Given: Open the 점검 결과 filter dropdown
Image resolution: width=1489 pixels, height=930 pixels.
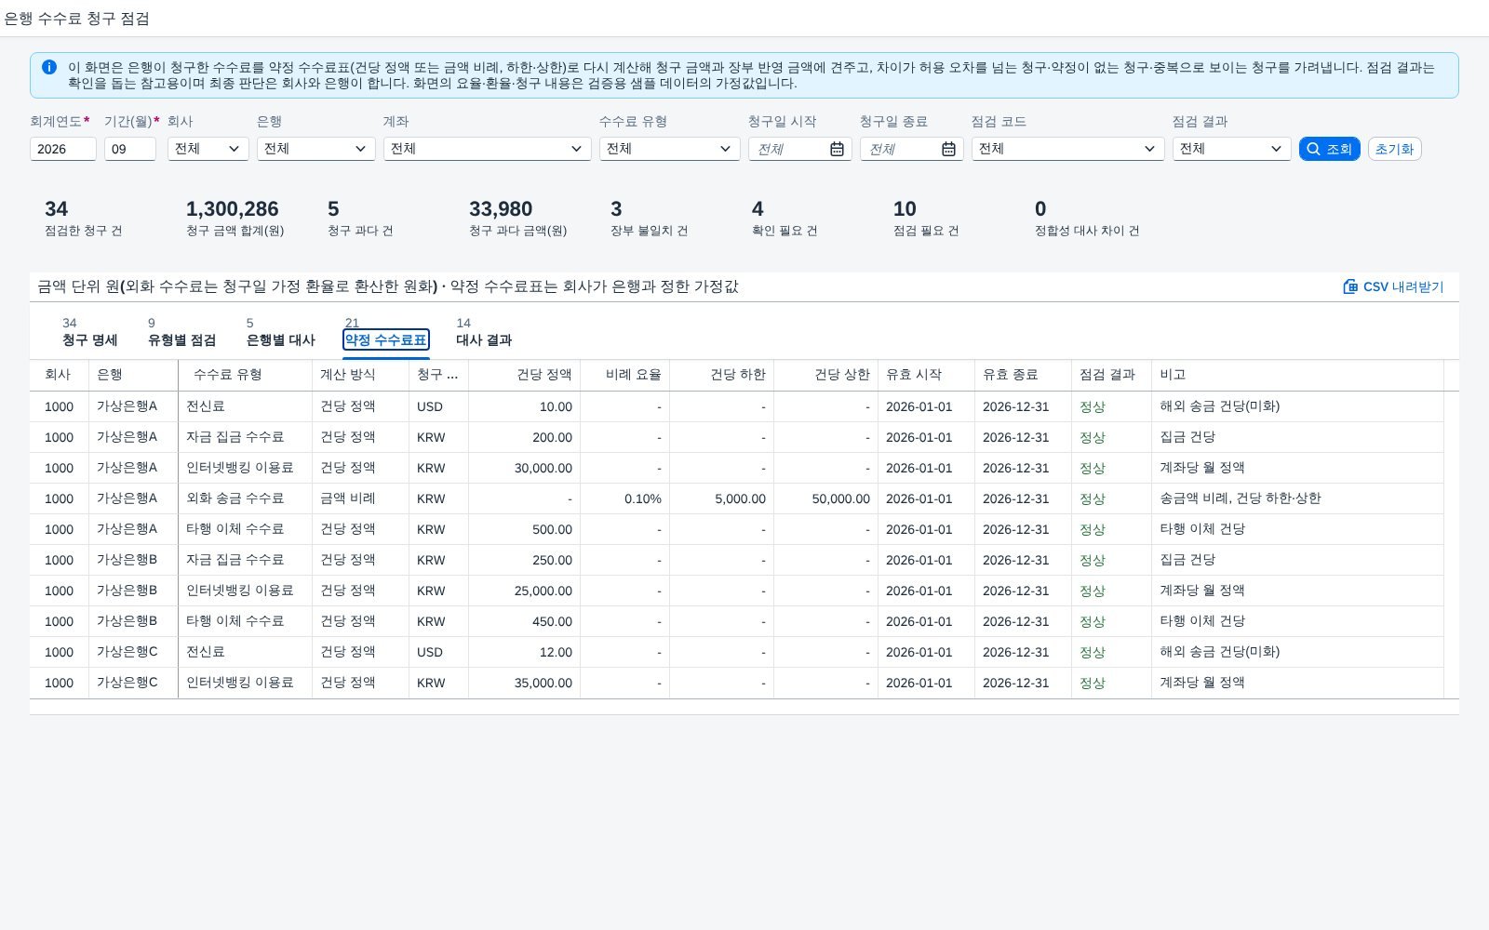Looking at the screenshot, I should coord(1232,149).
